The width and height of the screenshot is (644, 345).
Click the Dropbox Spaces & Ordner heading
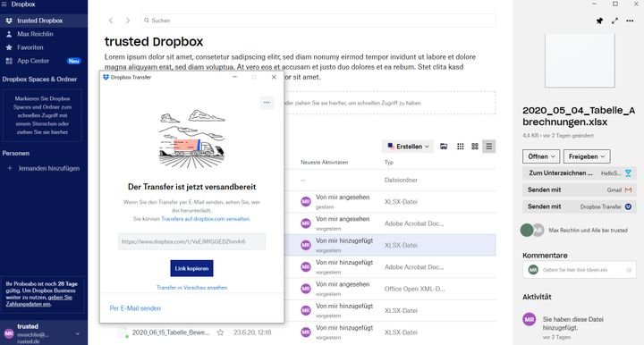(39, 80)
